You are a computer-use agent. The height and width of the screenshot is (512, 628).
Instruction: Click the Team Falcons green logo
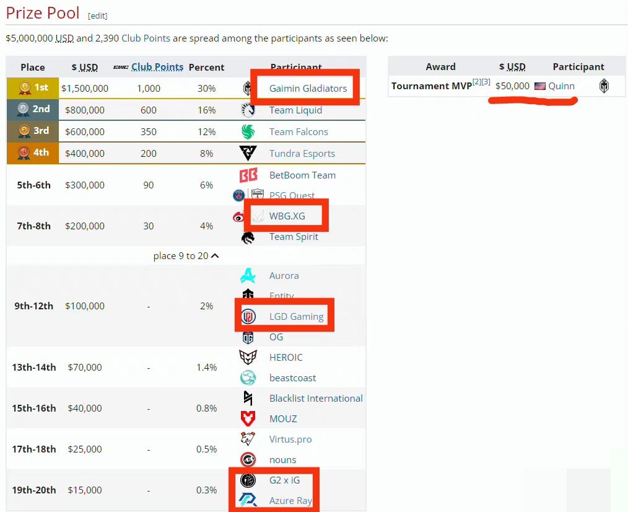click(x=248, y=131)
